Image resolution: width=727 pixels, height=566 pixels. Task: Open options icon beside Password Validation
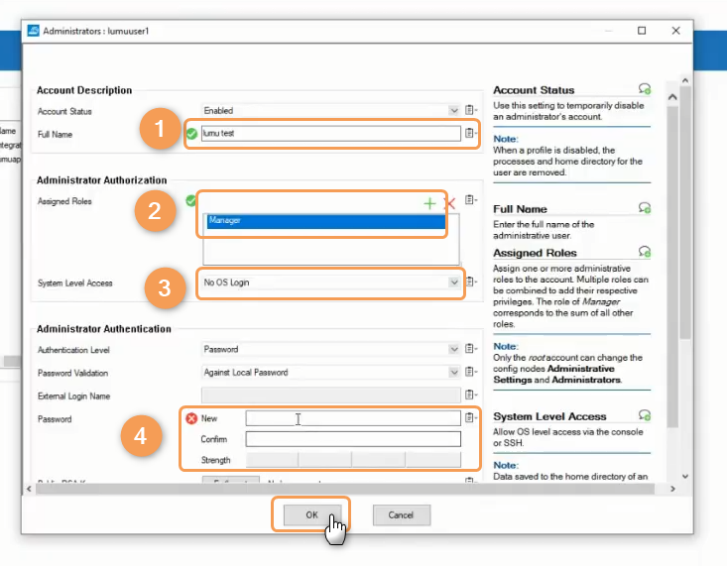click(x=471, y=373)
